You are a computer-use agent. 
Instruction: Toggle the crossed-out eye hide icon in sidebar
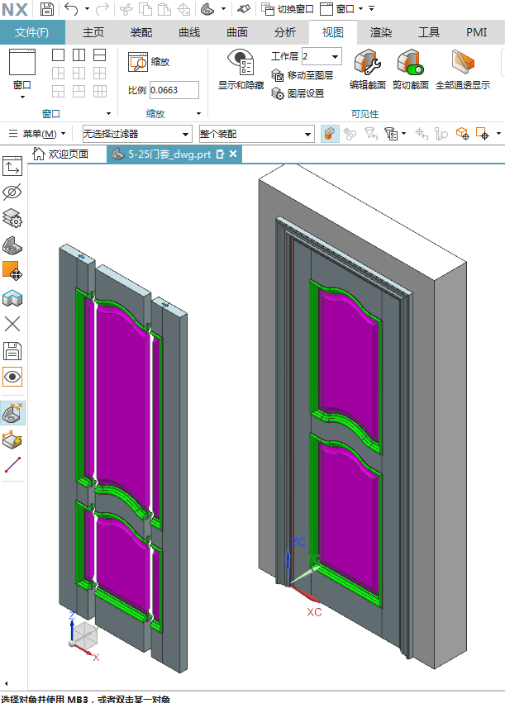pos(12,192)
